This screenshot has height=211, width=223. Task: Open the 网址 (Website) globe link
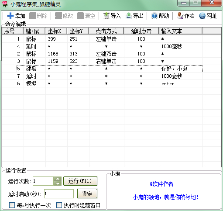(x=208, y=16)
